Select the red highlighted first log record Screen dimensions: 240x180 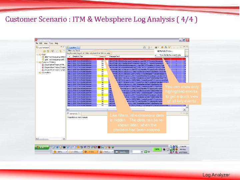[126, 59]
